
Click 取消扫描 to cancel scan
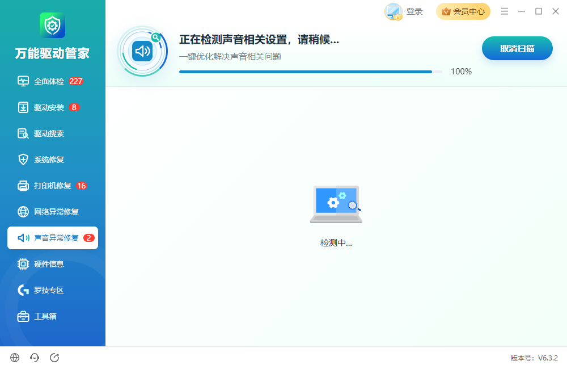[x=517, y=48]
